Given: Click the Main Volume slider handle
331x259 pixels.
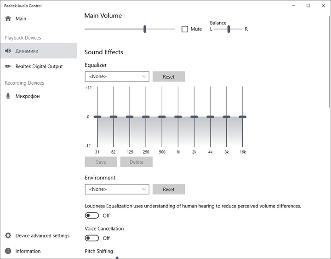Looking at the screenshot, I should (145, 29).
